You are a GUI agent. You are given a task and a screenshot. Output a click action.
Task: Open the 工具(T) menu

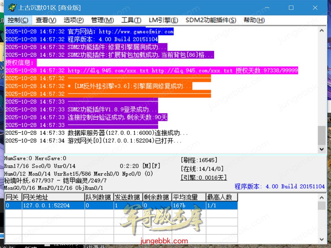(131, 20)
